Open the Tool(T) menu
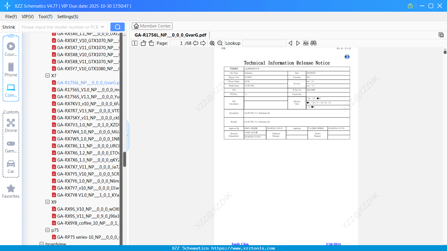This screenshot has height=251, width=447. coord(45,17)
